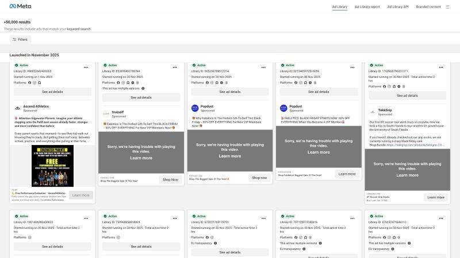This screenshot has height=258, width=460.
Task: See ad details for Popdust 'STARTS NOW' ad
Action: (319, 92)
